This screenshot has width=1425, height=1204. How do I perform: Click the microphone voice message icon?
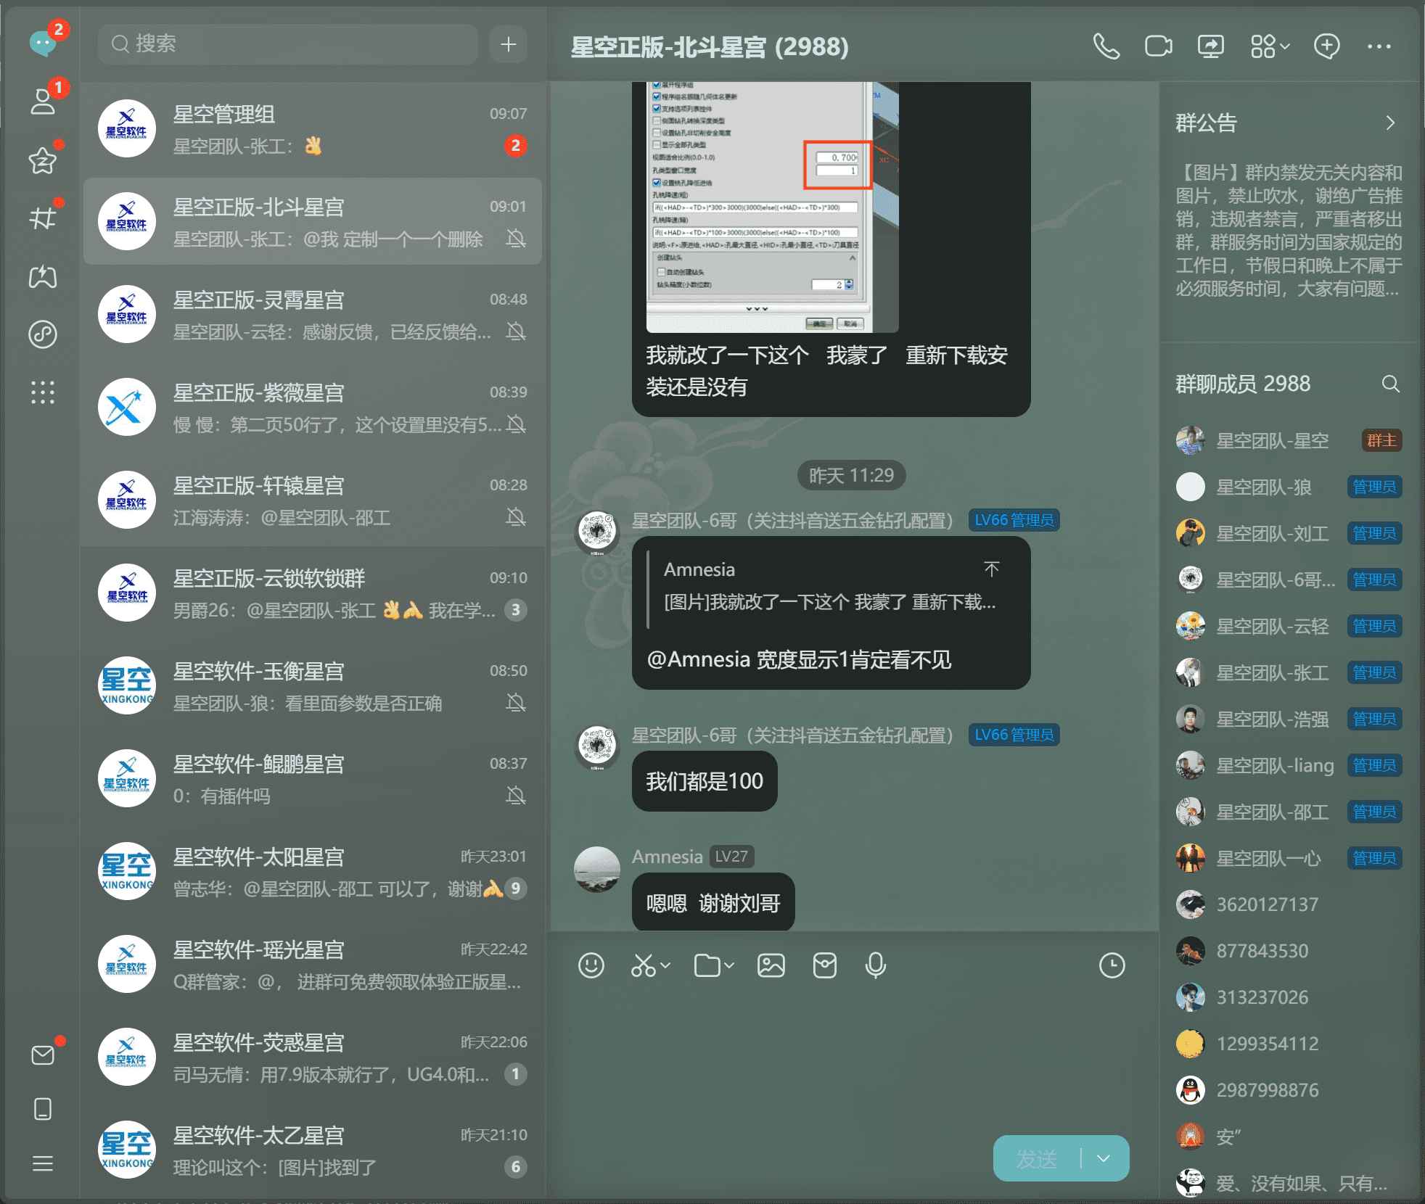point(876,965)
